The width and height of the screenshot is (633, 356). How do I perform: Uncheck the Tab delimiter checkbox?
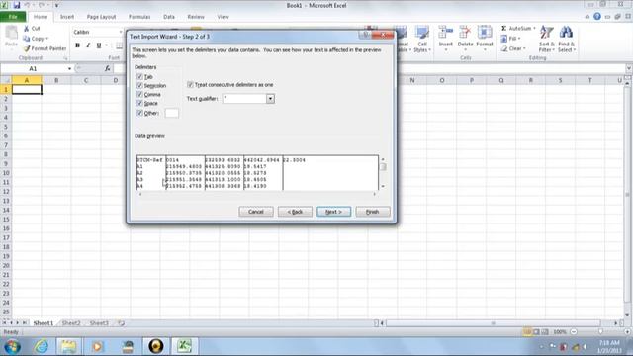[x=139, y=77]
